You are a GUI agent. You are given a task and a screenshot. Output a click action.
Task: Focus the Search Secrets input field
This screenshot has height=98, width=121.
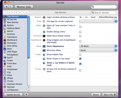coord(104,13)
